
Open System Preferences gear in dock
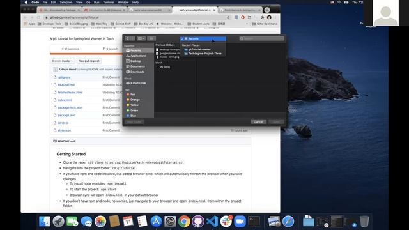pos(170,222)
